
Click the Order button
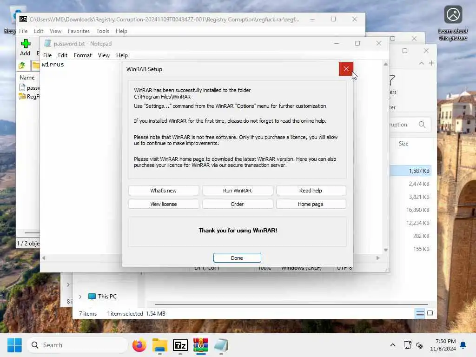click(238, 204)
